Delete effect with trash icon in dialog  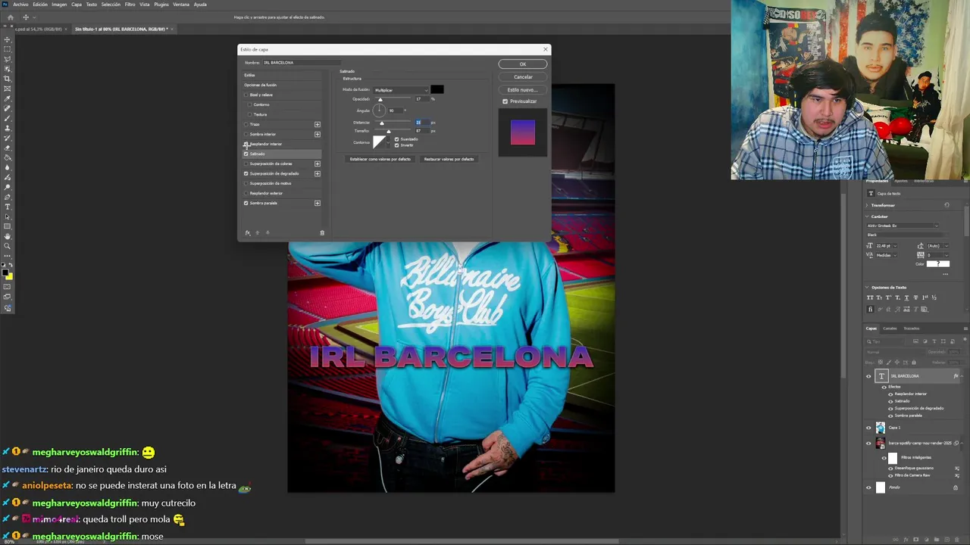click(322, 232)
